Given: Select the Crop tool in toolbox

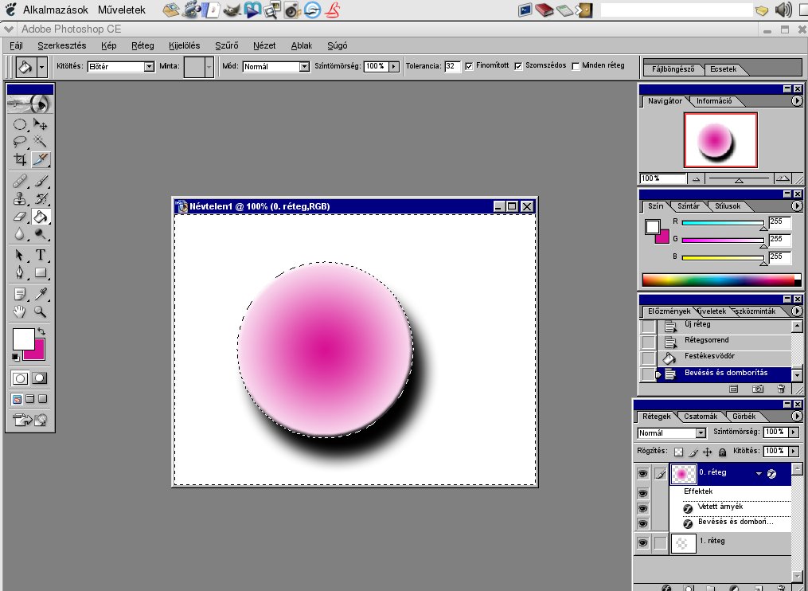Looking at the screenshot, I should (x=21, y=159).
